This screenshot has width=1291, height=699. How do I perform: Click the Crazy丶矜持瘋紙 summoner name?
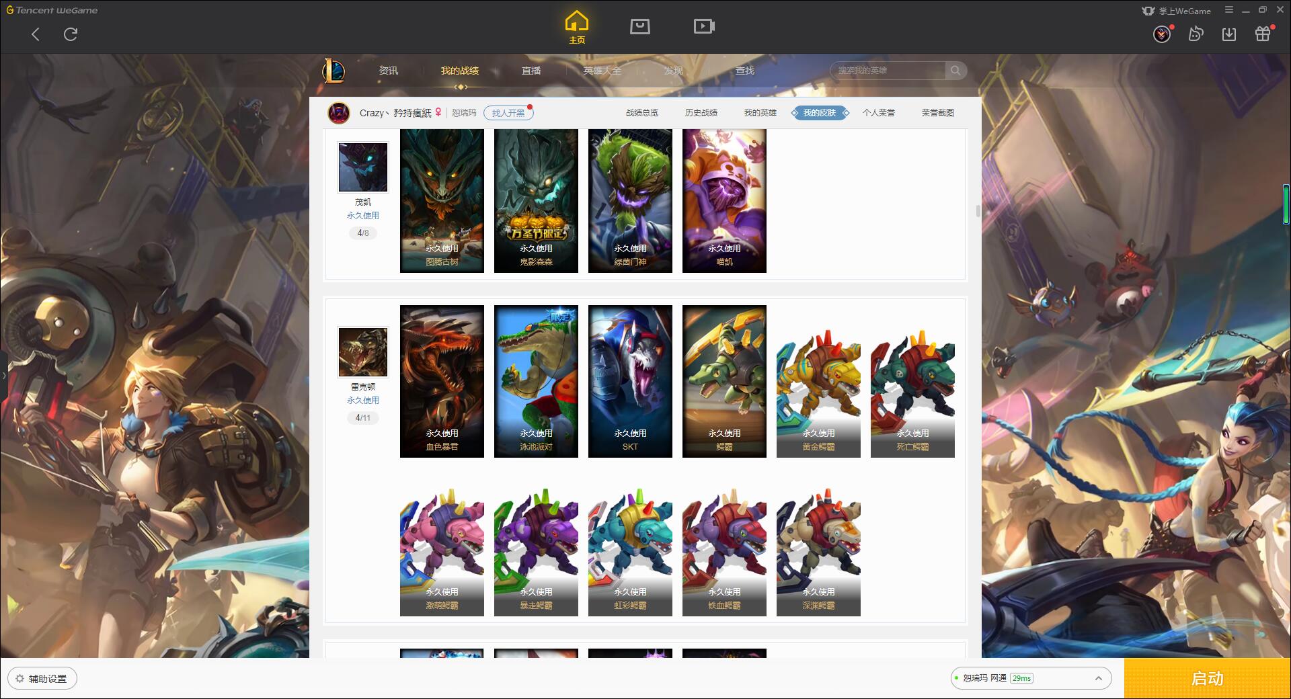click(x=395, y=113)
